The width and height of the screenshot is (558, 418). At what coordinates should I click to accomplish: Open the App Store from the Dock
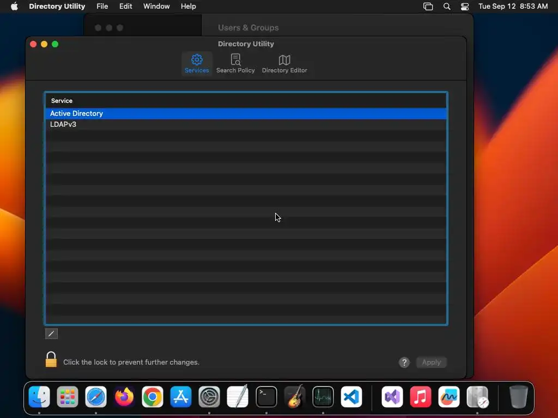point(181,396)
